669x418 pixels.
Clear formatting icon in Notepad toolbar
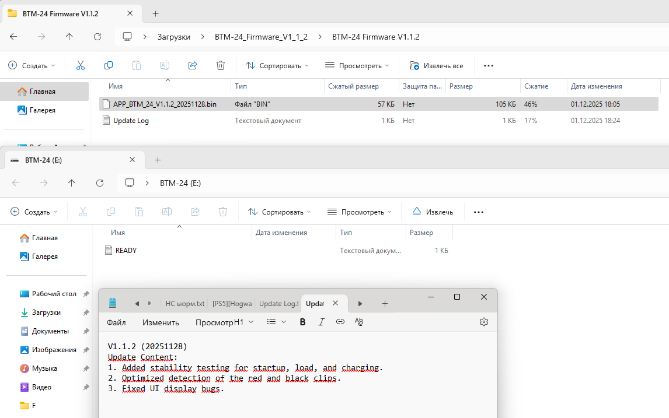pyautogui.click(x=359, y=322)
